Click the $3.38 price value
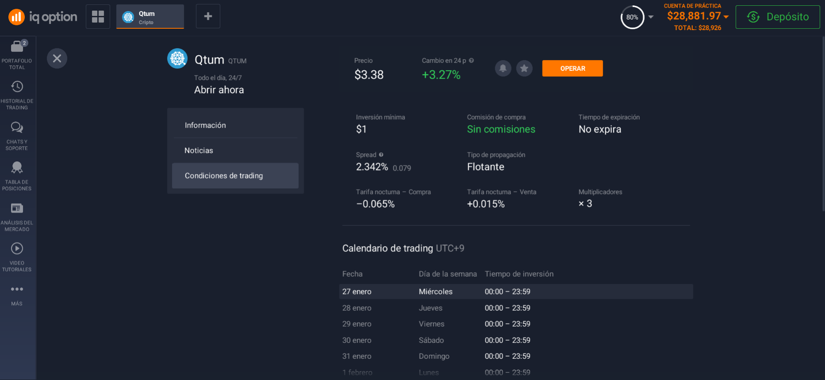This screenshot has width=825, height=380. pyautogui.click(x=369, y=75)
